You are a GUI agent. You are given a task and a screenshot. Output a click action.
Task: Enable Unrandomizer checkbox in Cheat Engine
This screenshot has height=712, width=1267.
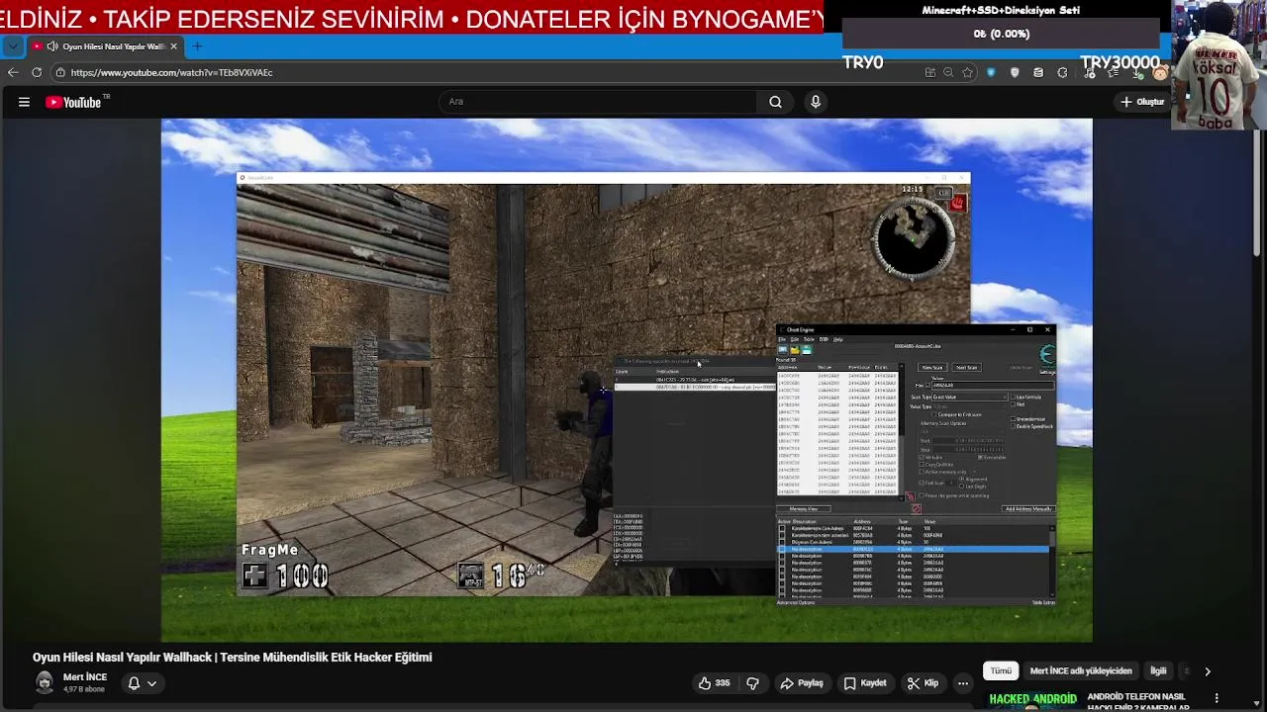[1013, 419]
